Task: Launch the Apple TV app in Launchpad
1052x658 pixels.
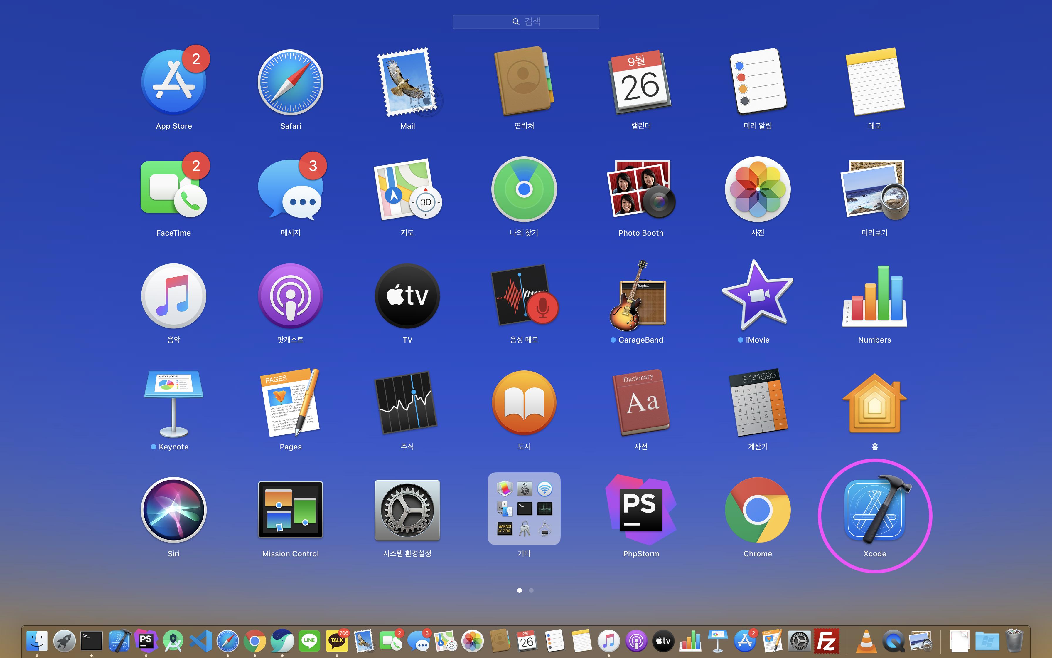Action: [x=407, y=296]
